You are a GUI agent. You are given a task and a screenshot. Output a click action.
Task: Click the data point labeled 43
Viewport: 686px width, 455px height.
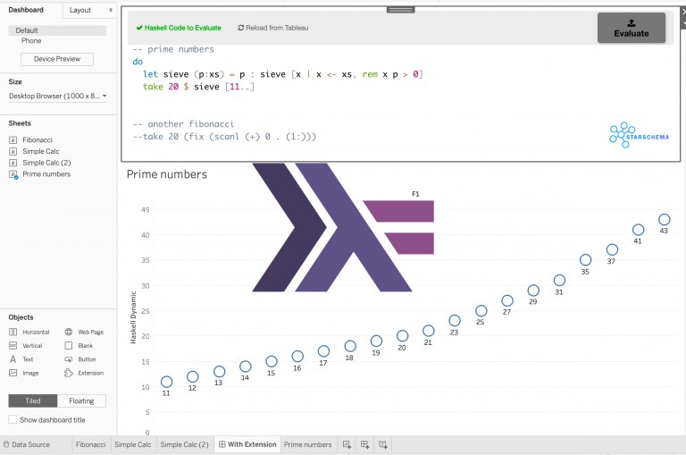point(665,219)
